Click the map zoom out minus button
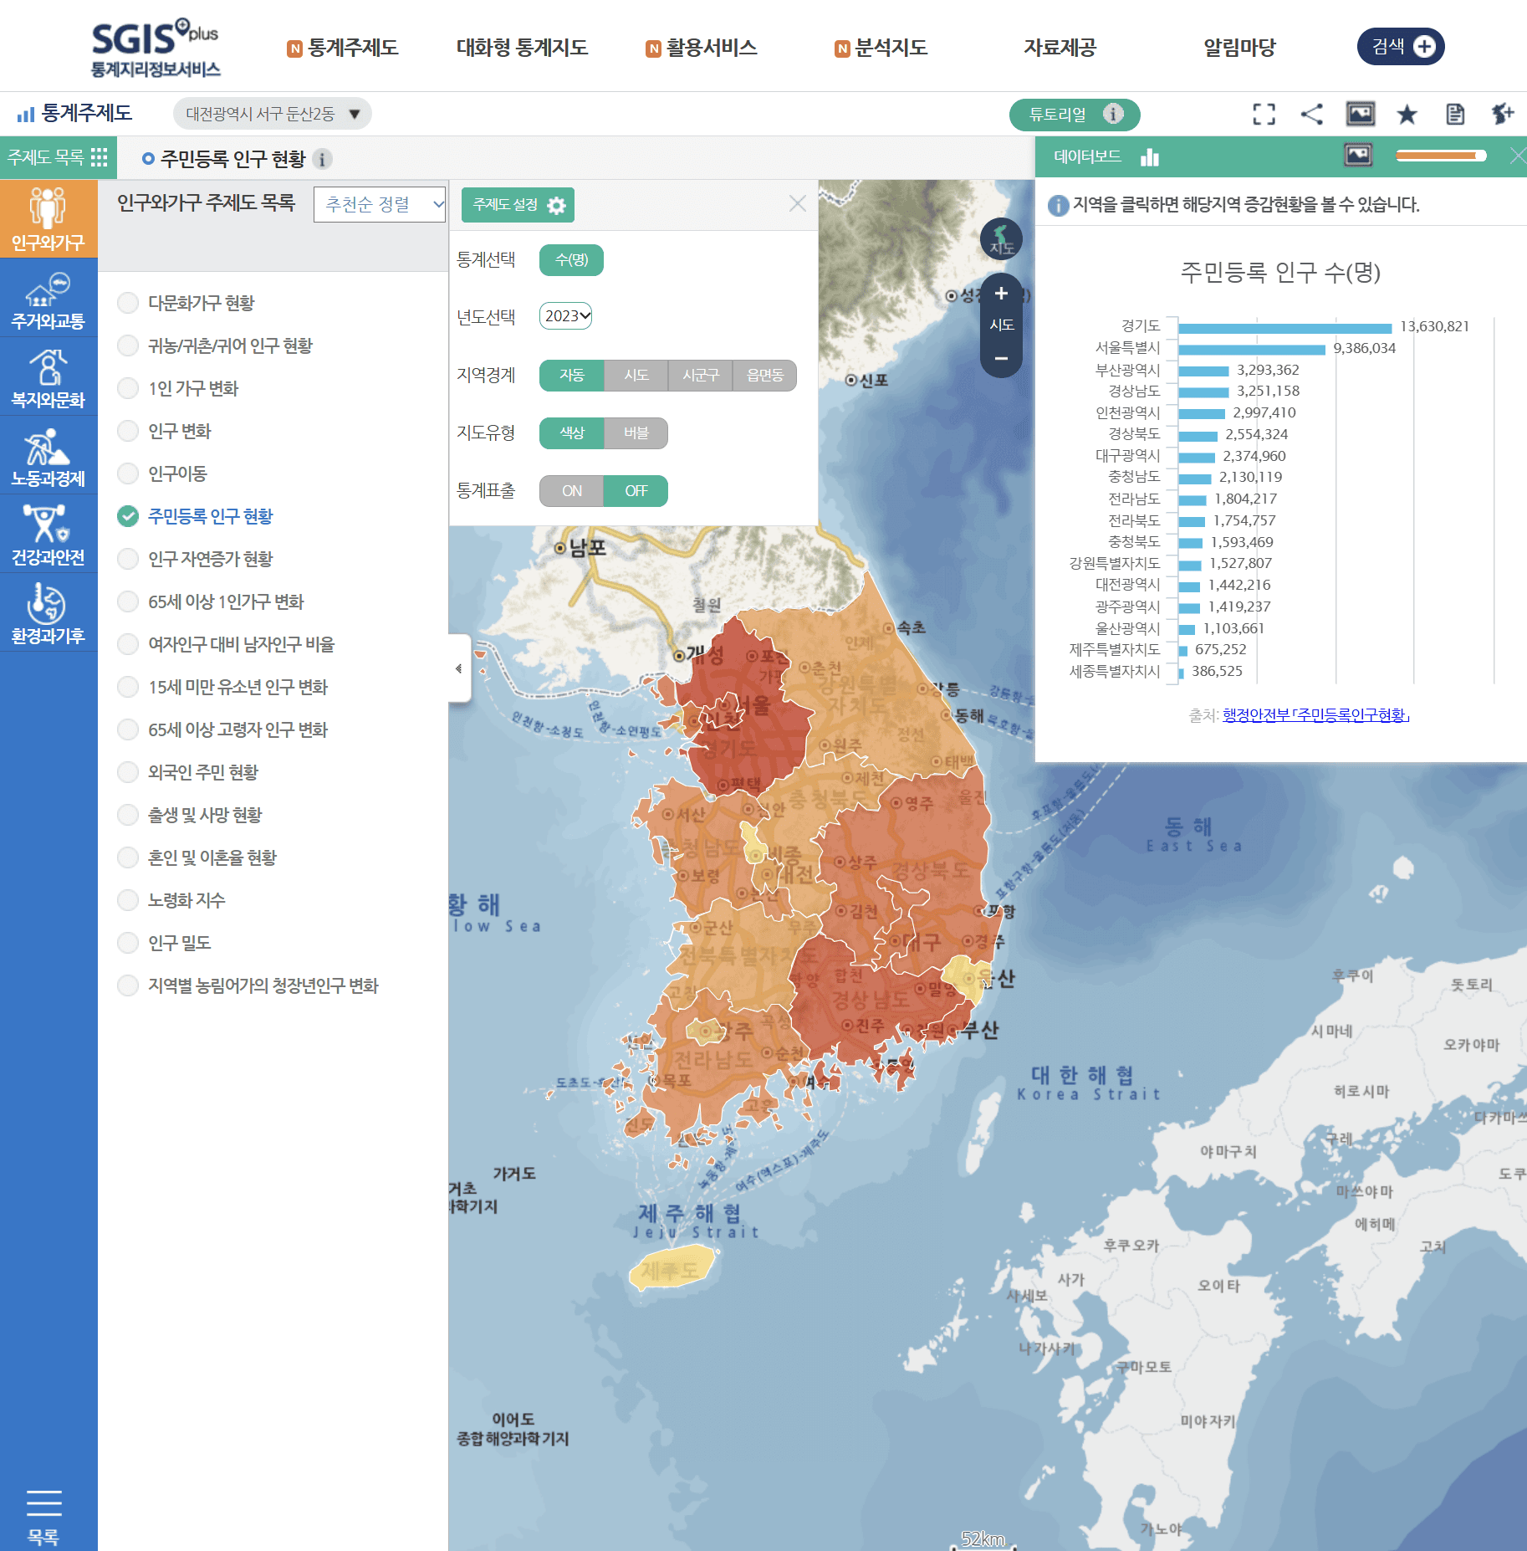The height and width of the screenshot is (1551, 1527). [1001, 358]
